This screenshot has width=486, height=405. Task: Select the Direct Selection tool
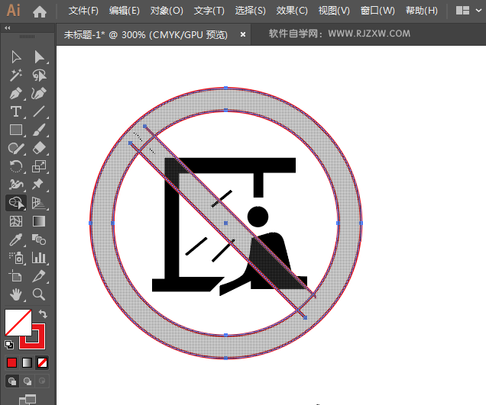[x=39, y=57]
